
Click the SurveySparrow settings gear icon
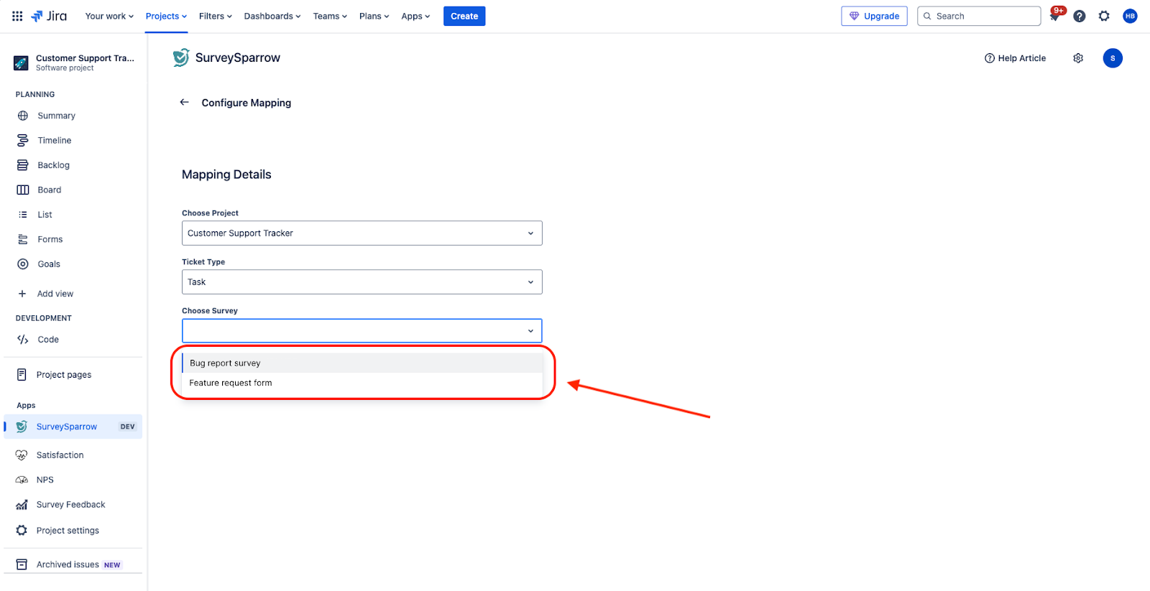point(1078,58)
